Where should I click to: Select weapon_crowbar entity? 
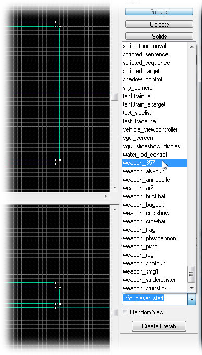click(x=155, y=221)
